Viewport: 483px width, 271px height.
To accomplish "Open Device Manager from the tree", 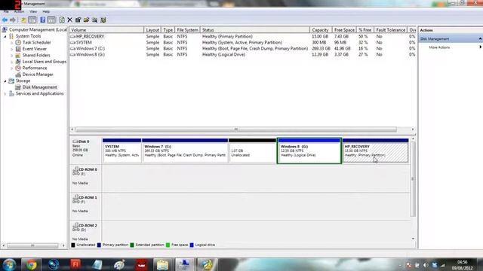I will point(38,75).
